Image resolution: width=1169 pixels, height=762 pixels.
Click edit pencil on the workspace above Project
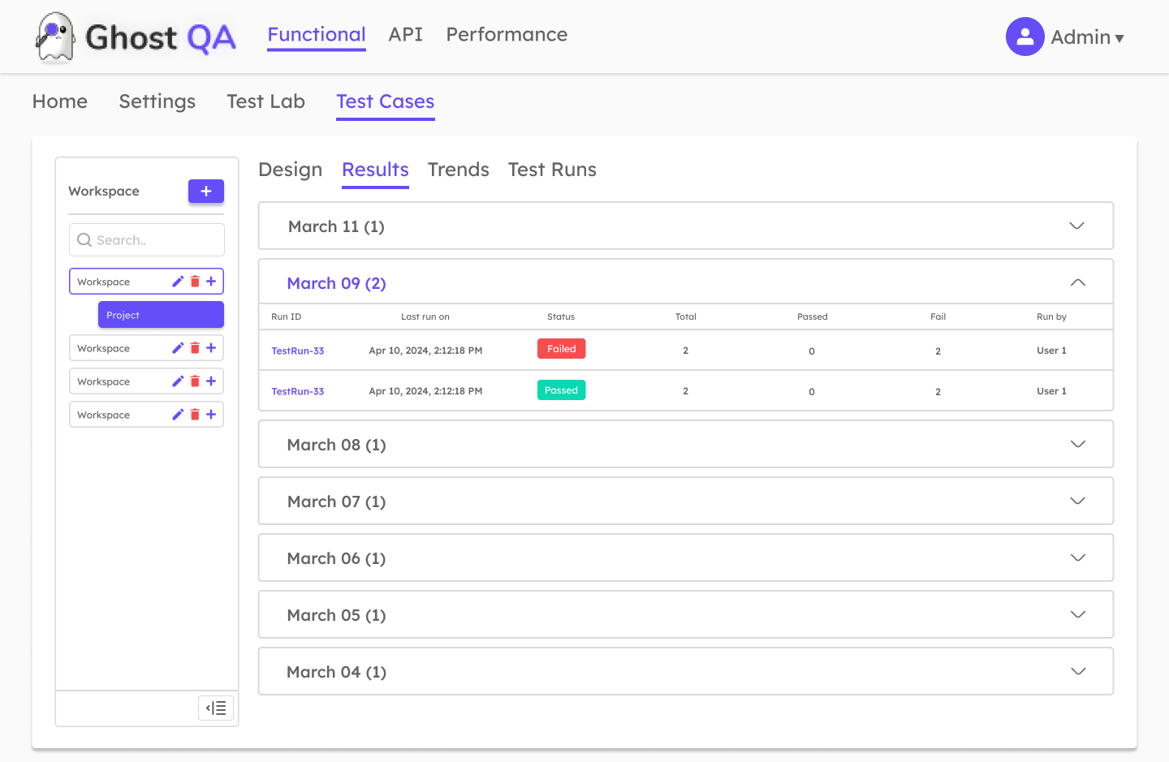(x=178, y=282)
